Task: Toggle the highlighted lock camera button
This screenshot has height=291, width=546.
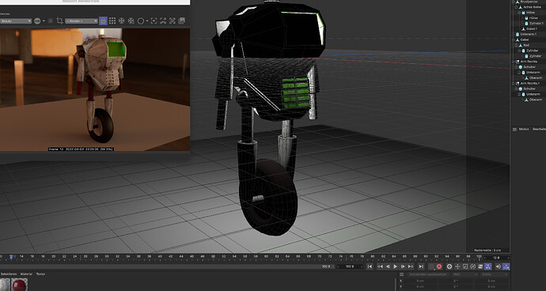Action: pos(103,21)
